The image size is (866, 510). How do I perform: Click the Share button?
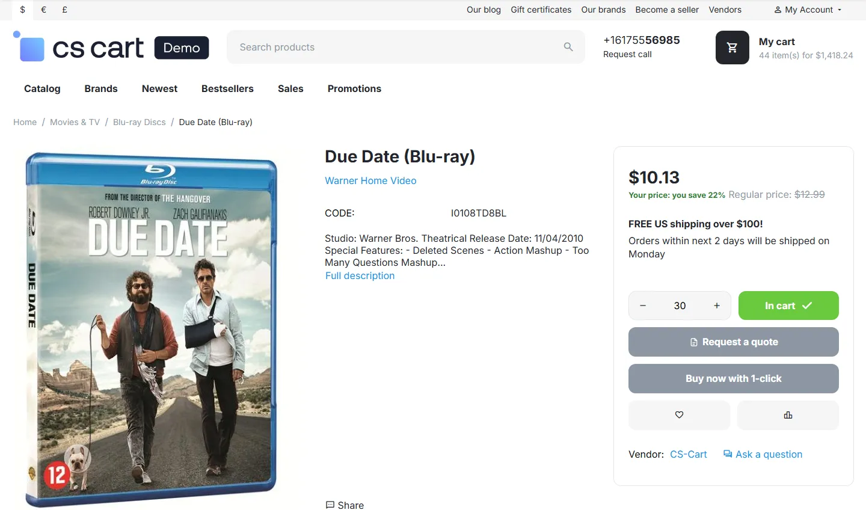coord(345,505)
